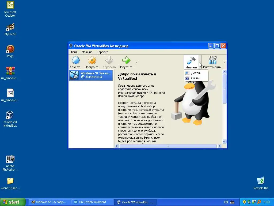This screenshot has height=206, width=274.
Task: Expand the Машины dropdown arrow
Action: pyautogui.click(x=200, y=62)
